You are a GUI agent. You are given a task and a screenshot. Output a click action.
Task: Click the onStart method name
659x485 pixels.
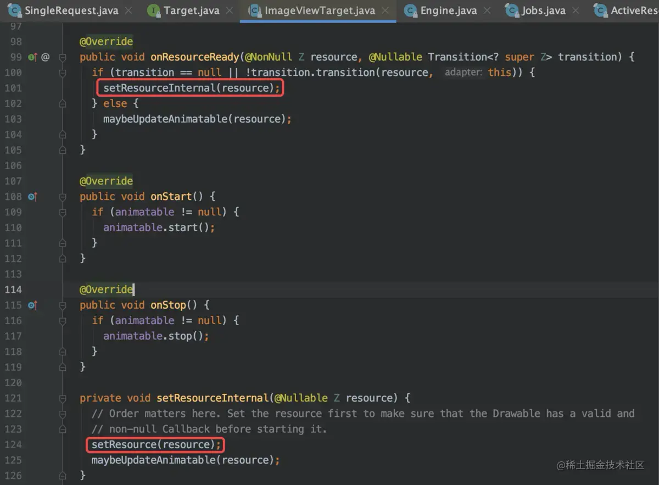point(171,196)
